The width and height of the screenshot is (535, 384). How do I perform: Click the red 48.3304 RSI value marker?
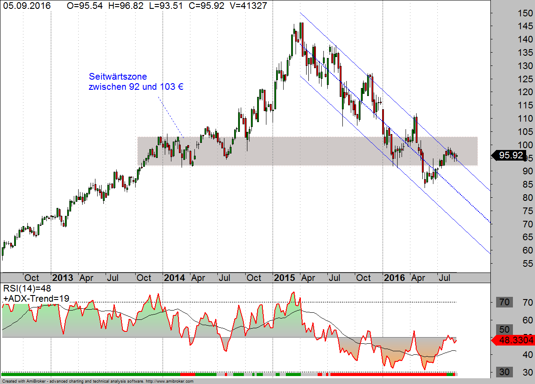[x=512, y=340]
